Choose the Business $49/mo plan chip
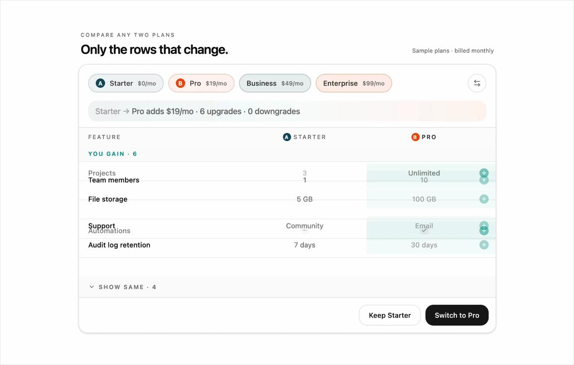The width and height of the screenshot is (574, 365). pos(275,83)
